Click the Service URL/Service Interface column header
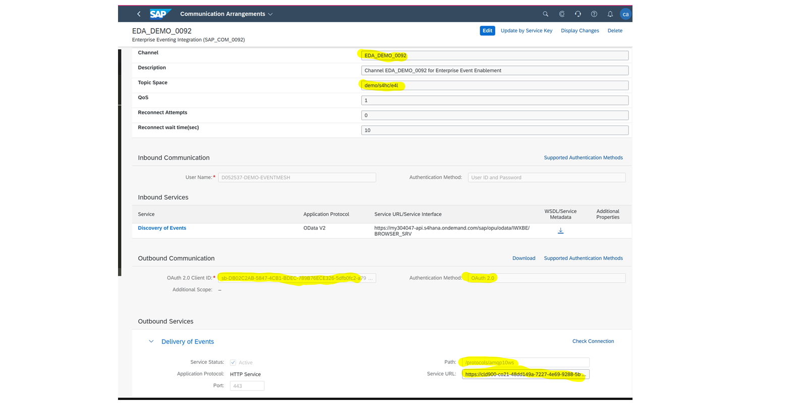 pos(408,214)
